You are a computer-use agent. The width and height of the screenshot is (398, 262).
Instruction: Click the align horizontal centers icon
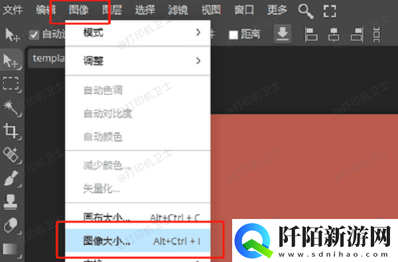pos(334,34)
